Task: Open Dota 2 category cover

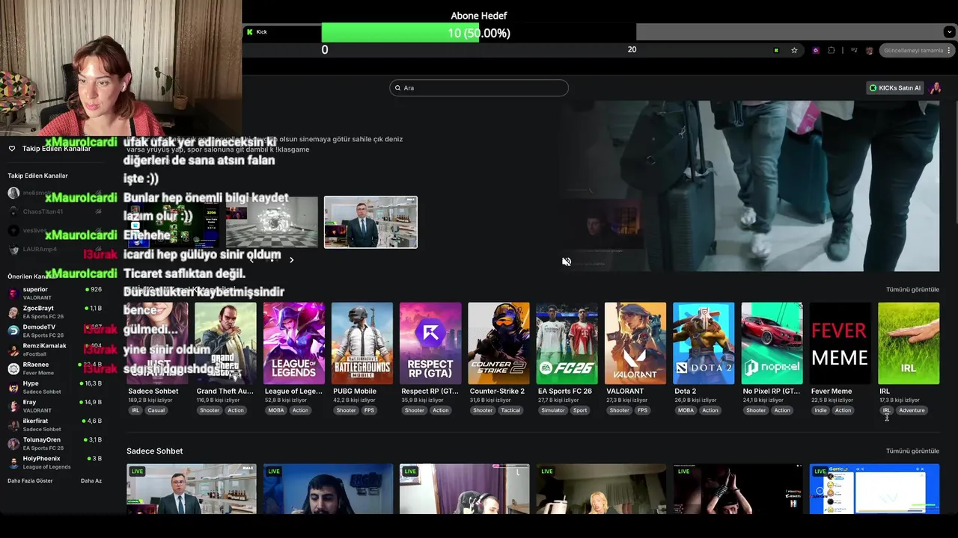Action: [x=704, y=343]
